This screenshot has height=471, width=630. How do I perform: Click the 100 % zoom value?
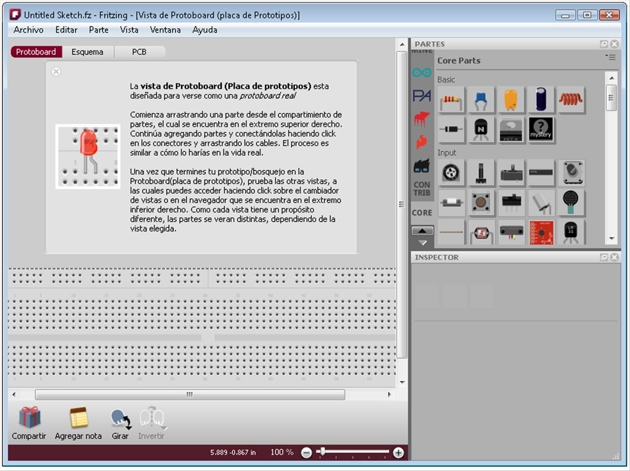click(281, 452)
